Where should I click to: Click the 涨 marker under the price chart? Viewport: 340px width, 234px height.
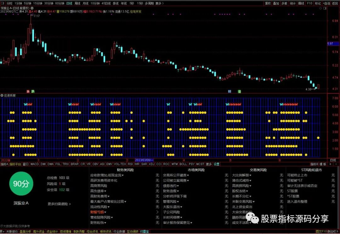click(x=28, y=91)
